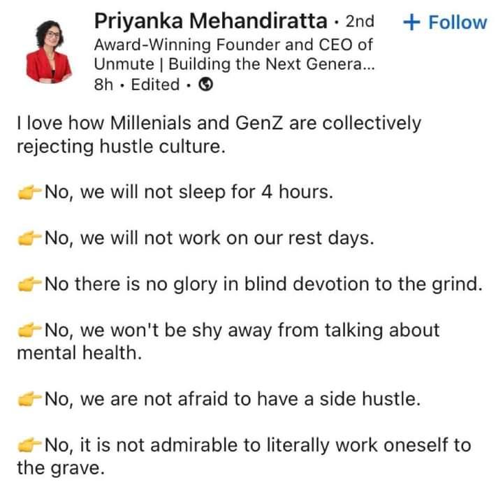Click the pointing hand emoji beside blind devotion line

(29, 284)
